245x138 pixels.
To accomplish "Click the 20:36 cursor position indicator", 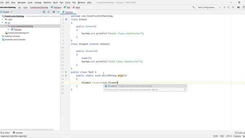I will pos(216,136).
